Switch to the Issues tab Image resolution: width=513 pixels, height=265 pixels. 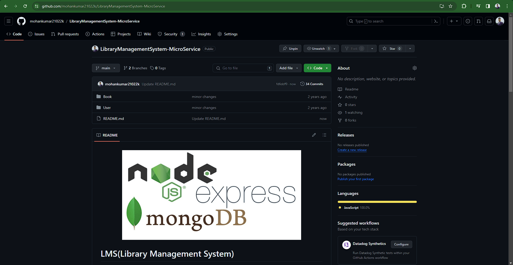tap(36, 34)
